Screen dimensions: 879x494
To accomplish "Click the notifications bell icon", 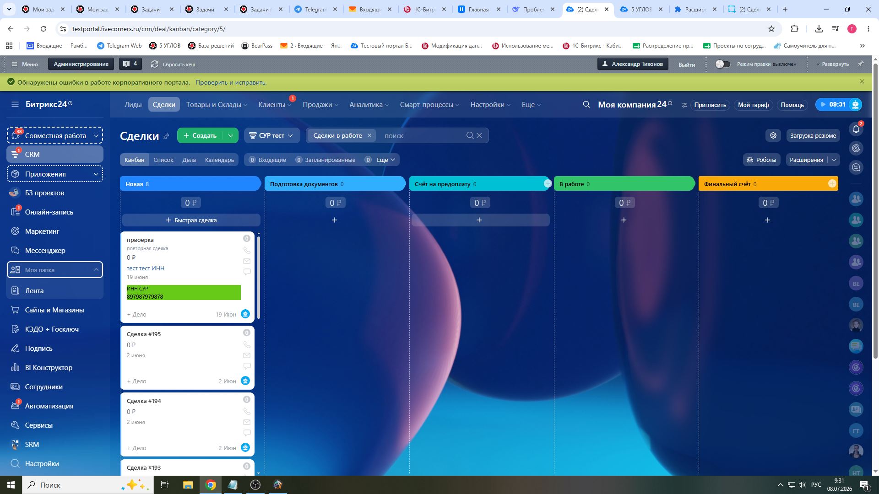I will [856, 129].
